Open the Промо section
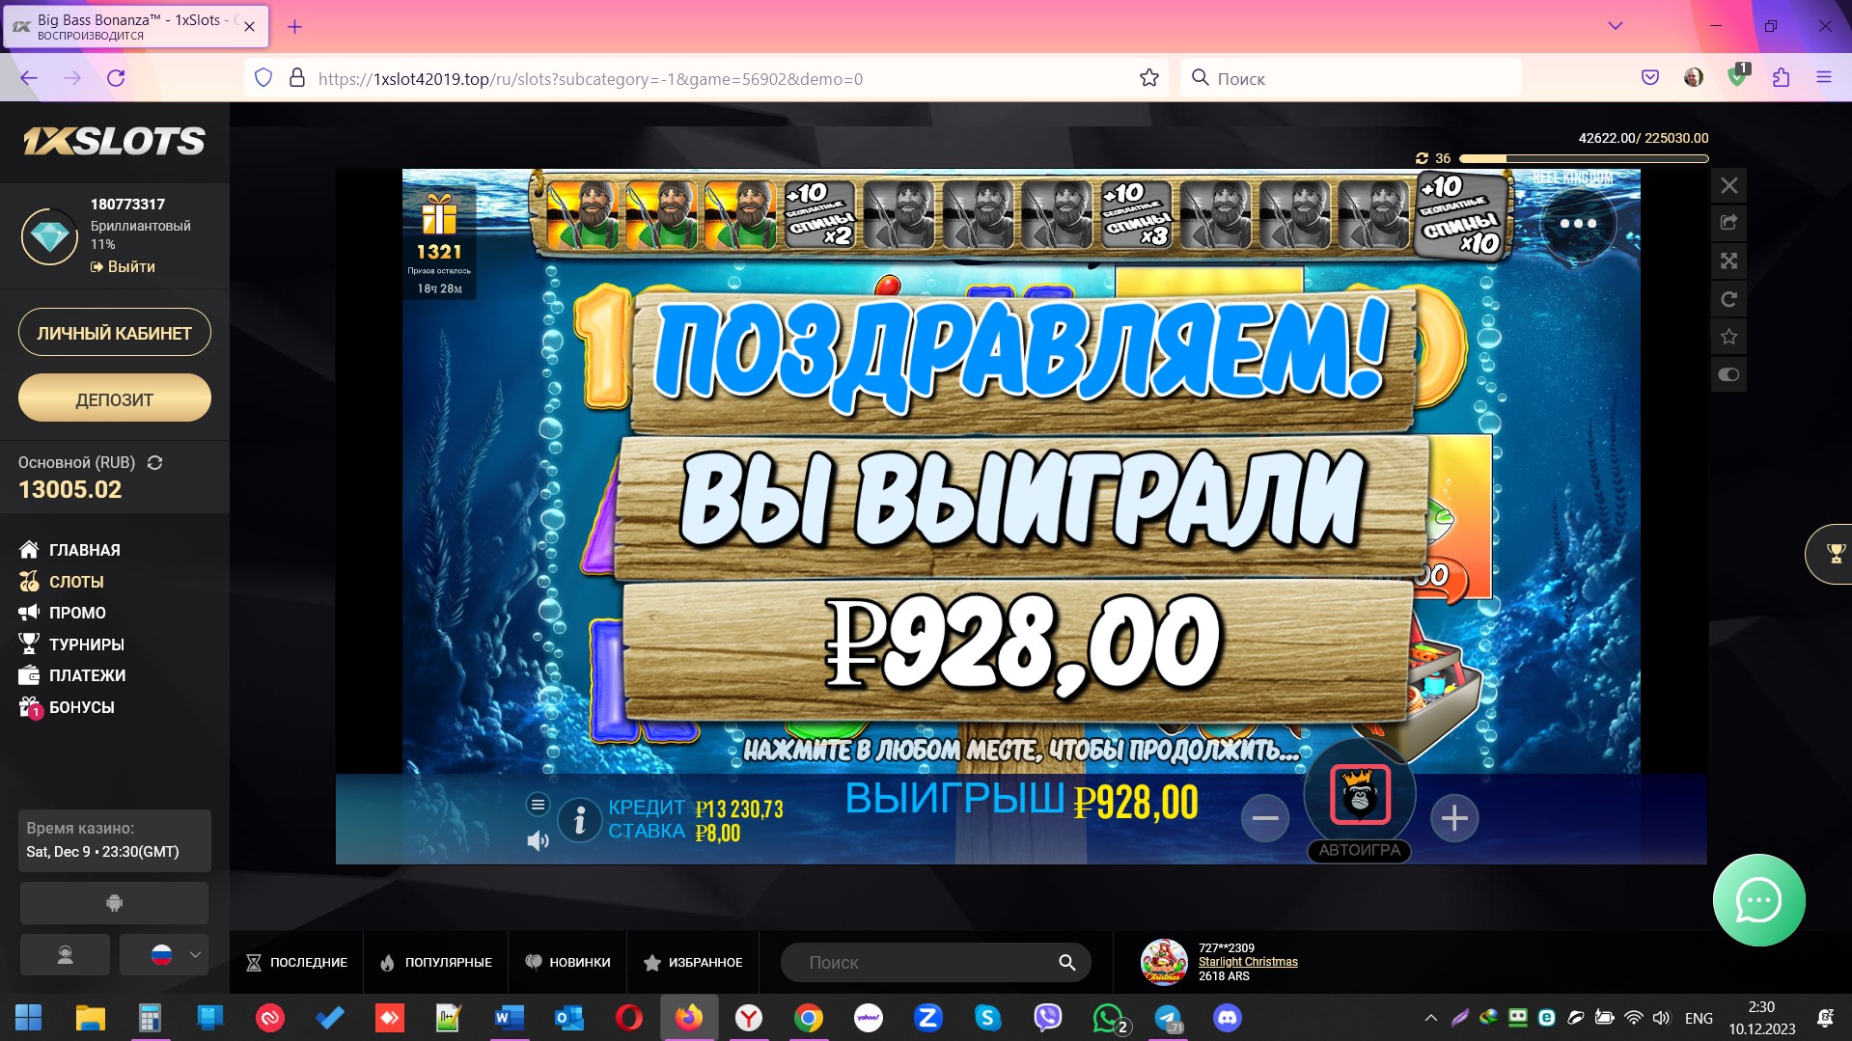 [x=62, y=613]
